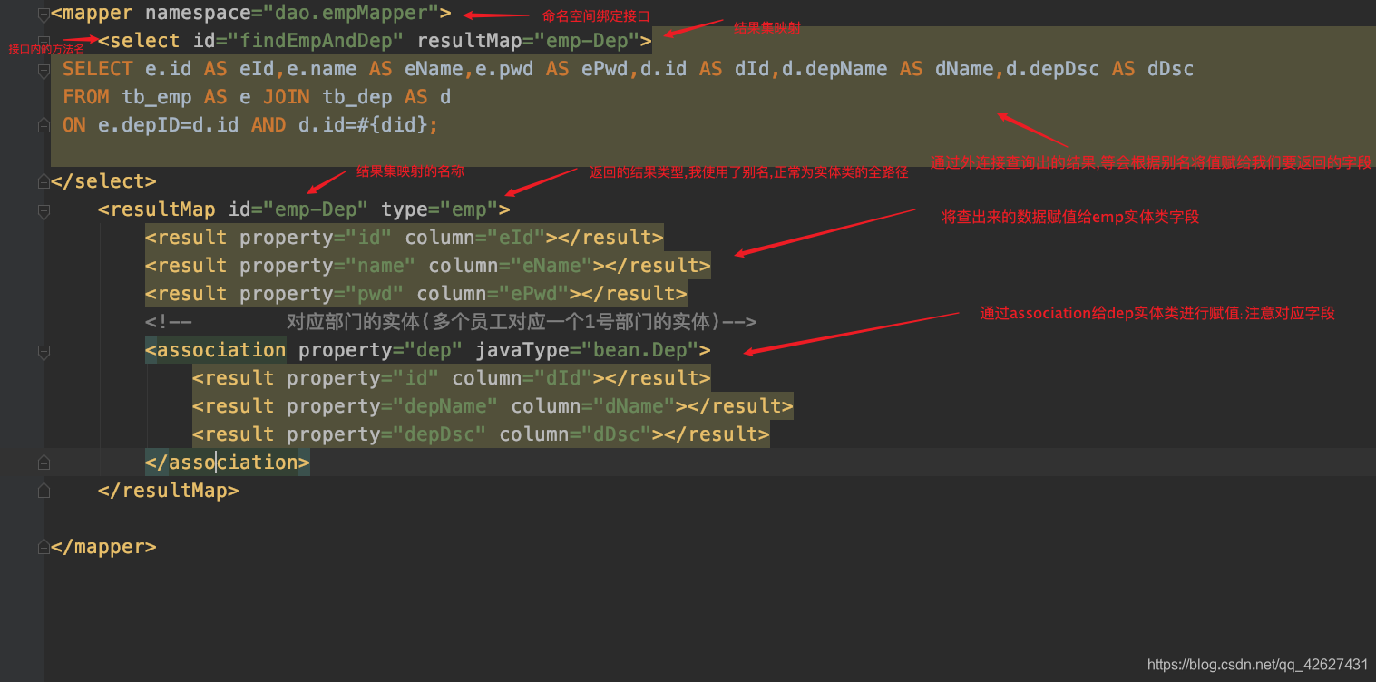
Task: Place cursor in namespace value dao.empMapper
Action: 351,14
